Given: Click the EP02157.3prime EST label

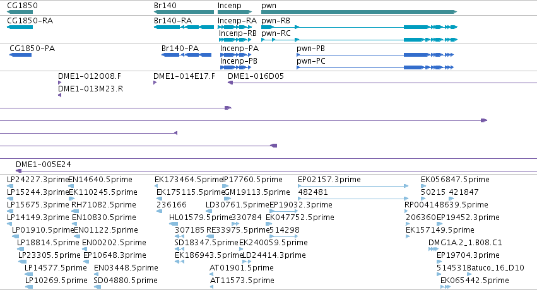Looking at the screenshot, I should tap(329, 180).
